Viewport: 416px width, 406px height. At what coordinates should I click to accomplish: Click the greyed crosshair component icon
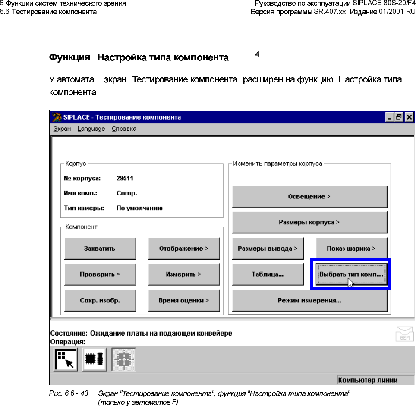[x=123, y=359]
